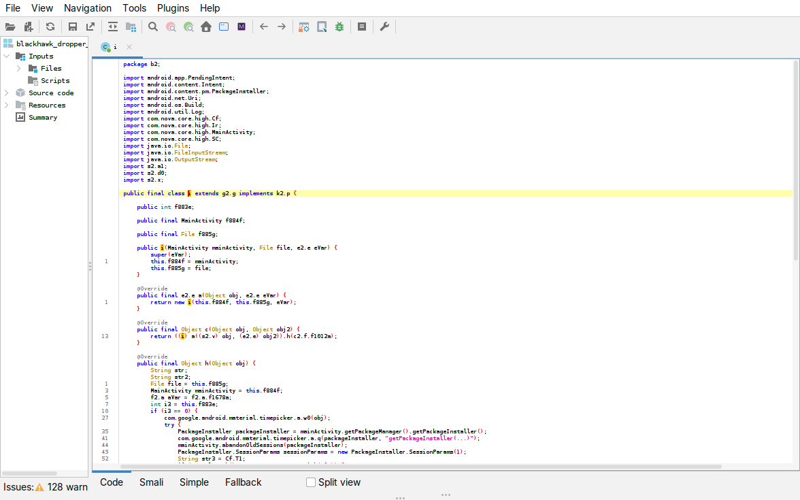Image resolution: width=800 pixels, height=500 pixels.
Task: Open the Tools menu
Action: coord(134,8)
